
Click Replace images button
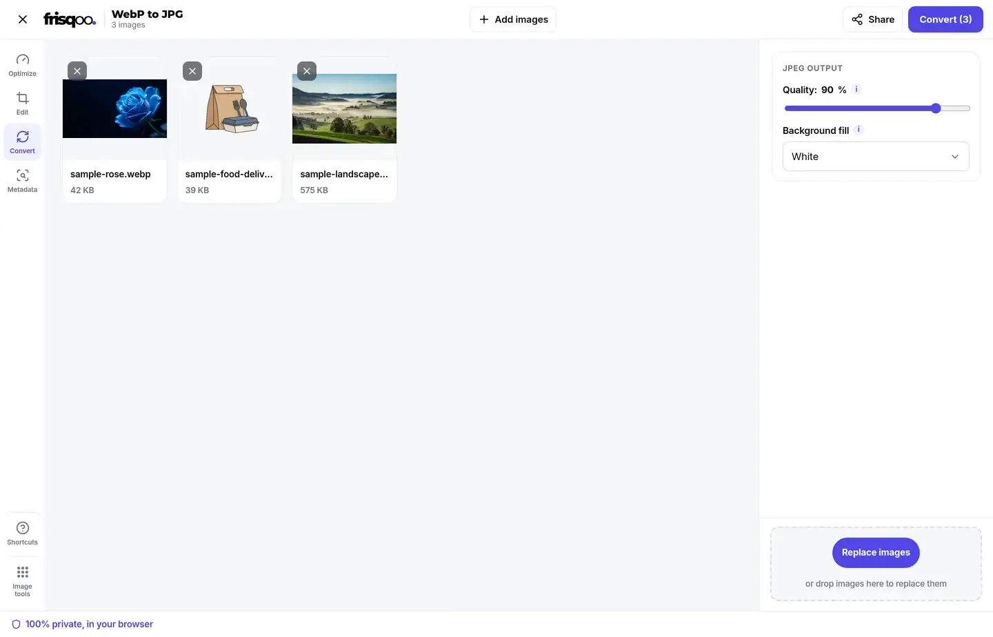(876, 553)
